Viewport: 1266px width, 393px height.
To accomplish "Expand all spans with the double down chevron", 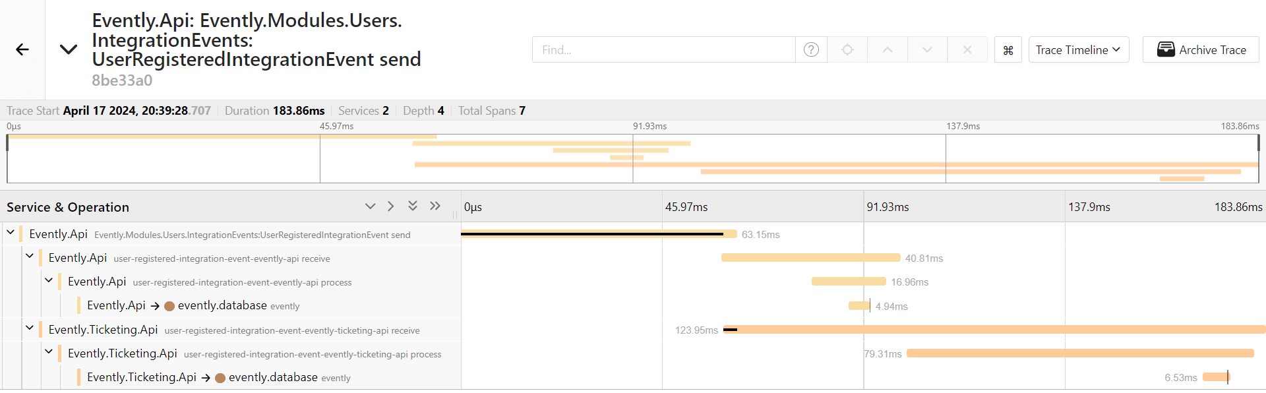I will pyautogui.click(x=413, y=206).
